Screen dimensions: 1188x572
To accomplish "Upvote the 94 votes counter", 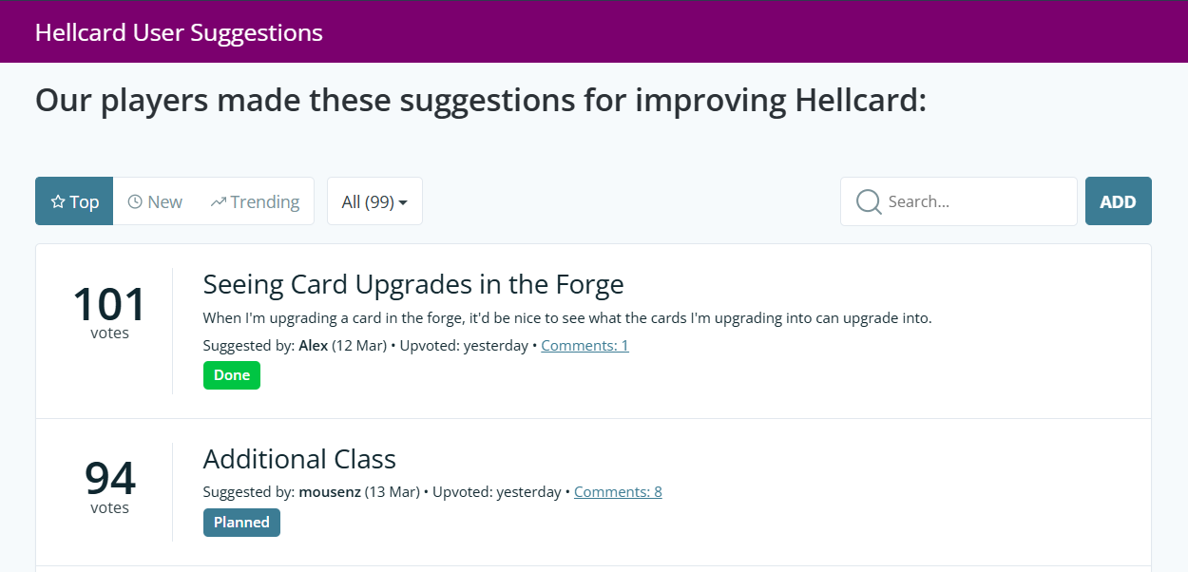I will click(x=109, y=486).
